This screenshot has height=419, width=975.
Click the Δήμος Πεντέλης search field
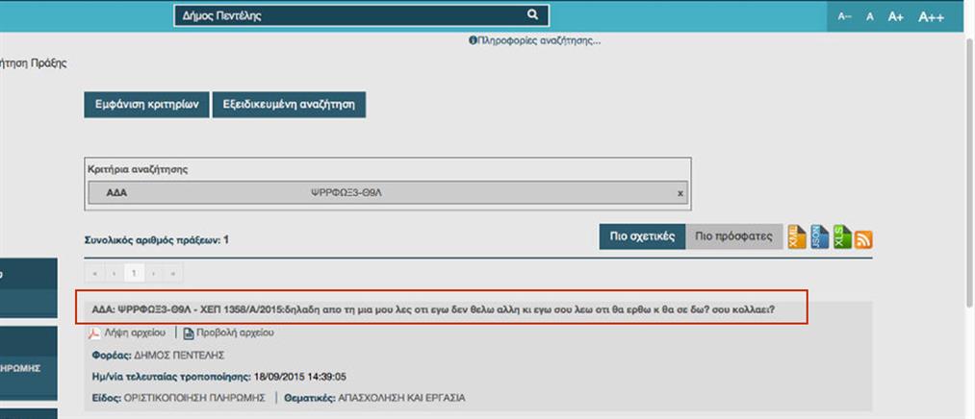coord(346,15)
